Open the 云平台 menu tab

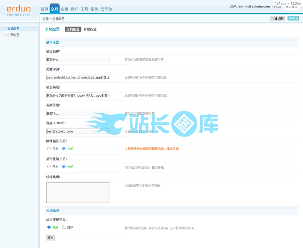click(x=106, y=9)
